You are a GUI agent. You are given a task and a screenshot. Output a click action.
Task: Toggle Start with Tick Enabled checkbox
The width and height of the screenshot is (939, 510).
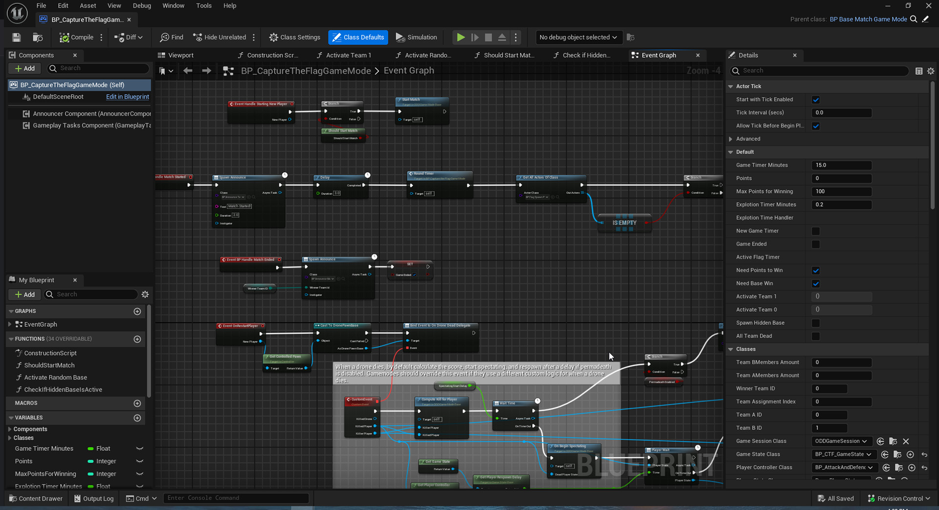pyautogui.click(x=816, y=100)
